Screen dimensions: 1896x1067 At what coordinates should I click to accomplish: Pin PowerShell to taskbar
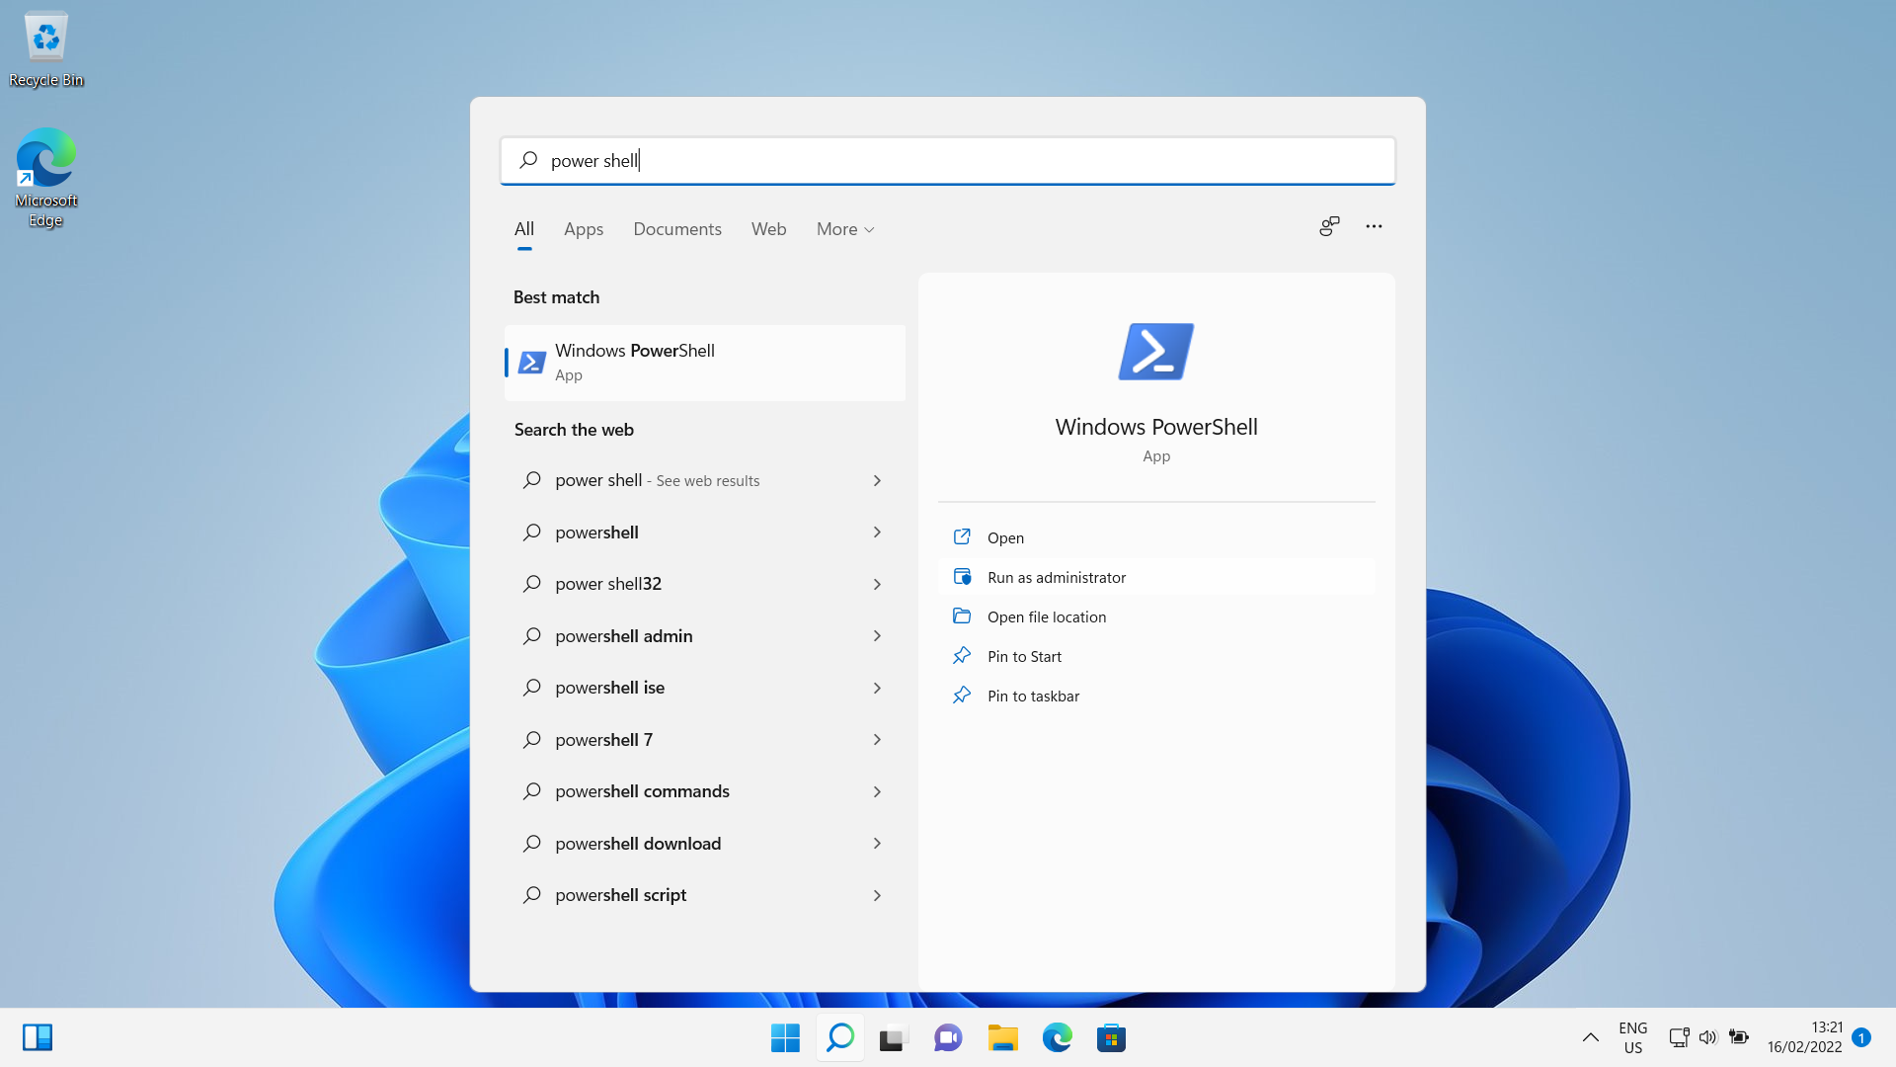tap(1033, 697)
